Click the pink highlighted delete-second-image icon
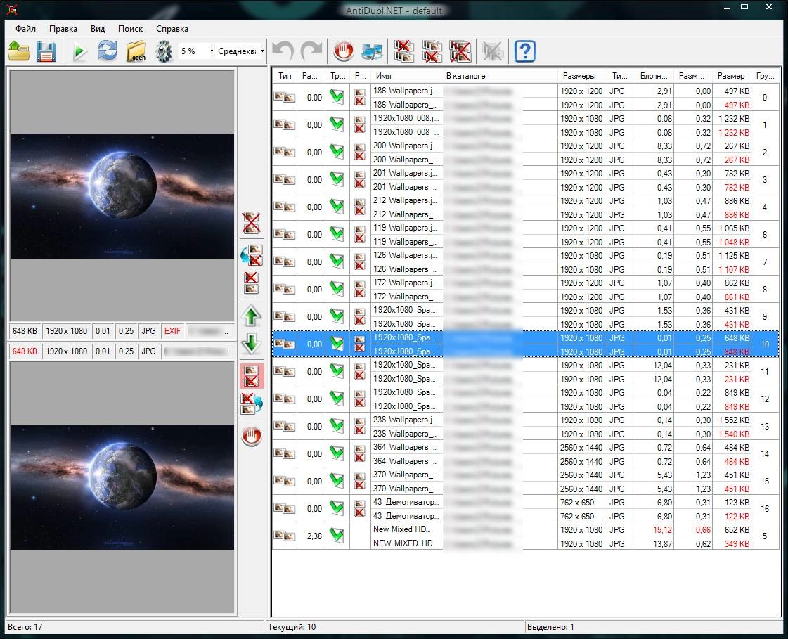 point(252,376)
